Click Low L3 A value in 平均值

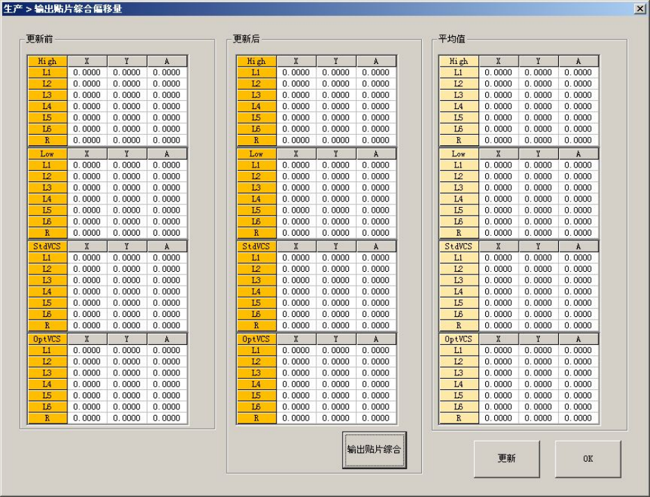click(x=578, y=188)
